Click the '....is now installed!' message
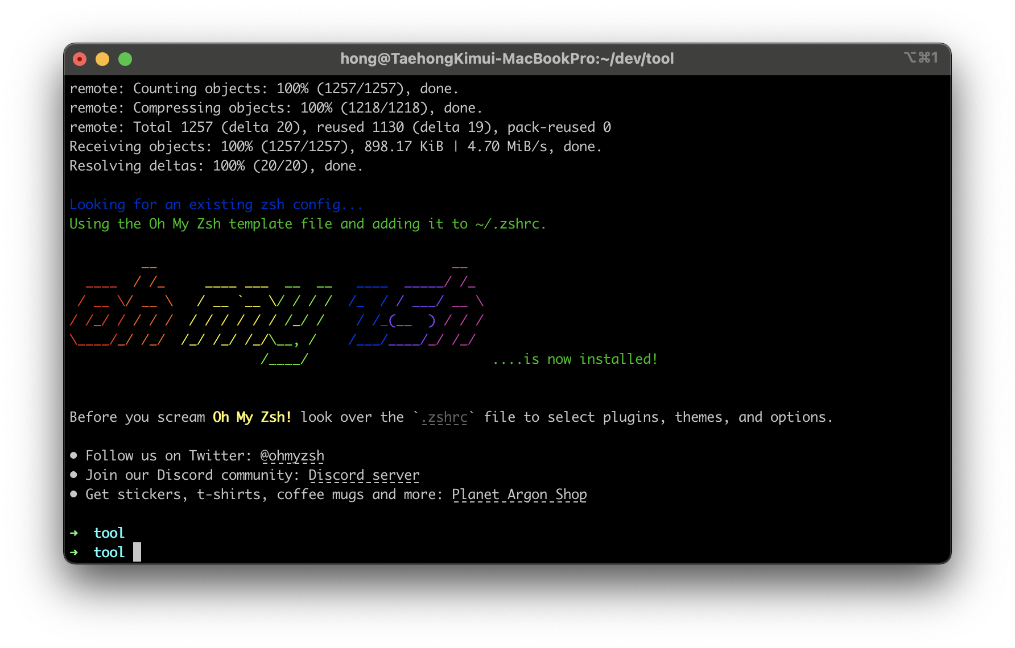This screenshot has width=1015, height=648. (x=575, y=359)
